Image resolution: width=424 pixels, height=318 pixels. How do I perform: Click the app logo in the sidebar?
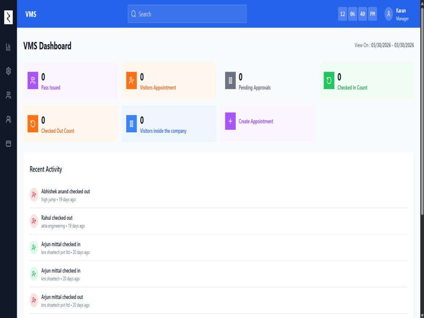pyautogui.click(x=8, y=17)
